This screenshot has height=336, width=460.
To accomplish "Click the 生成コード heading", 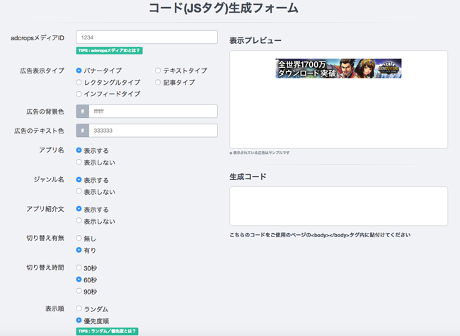I will click(x=248, y=176).
